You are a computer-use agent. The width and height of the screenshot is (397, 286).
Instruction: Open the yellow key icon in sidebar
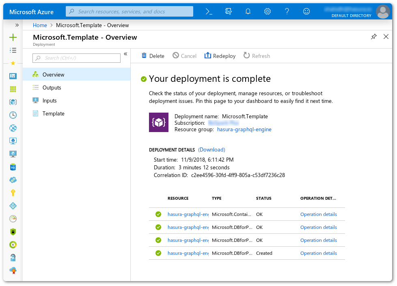[13, 193]
